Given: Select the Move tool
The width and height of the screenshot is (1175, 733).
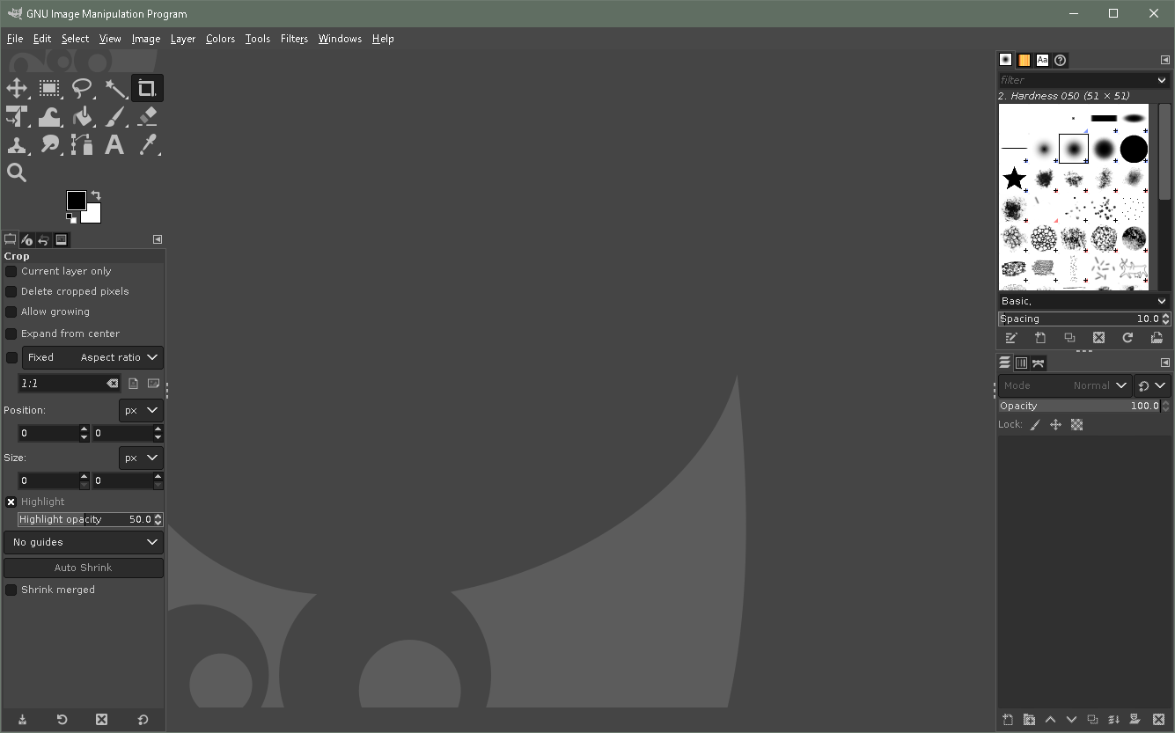Looking at the screenshot, I should point(17,88).
